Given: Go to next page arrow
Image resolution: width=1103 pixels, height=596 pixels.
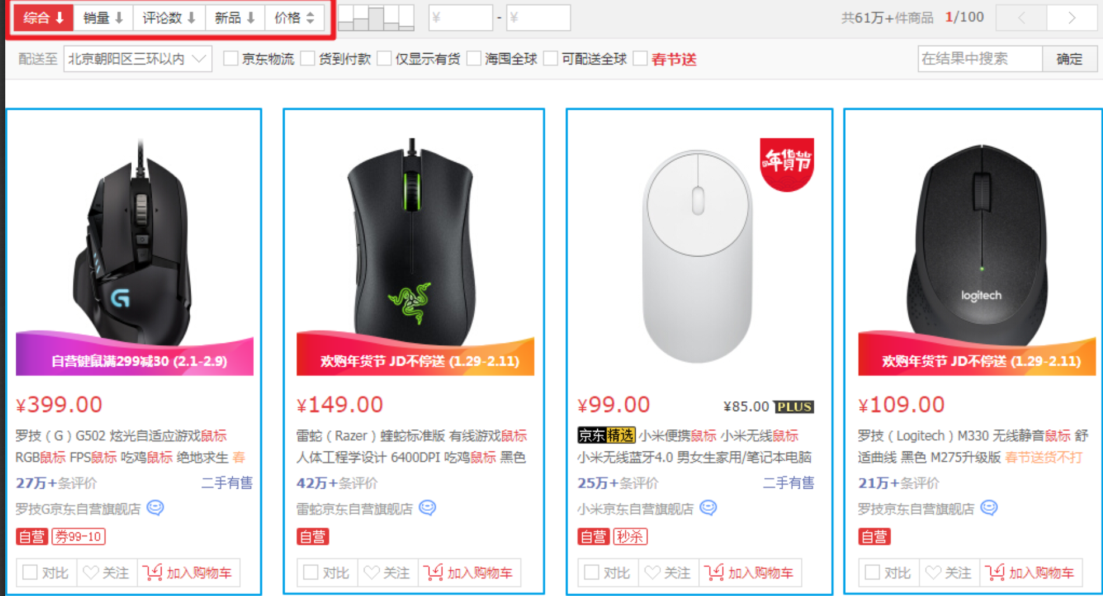Looking at the screenshot, I should [x=1072, y=18].
